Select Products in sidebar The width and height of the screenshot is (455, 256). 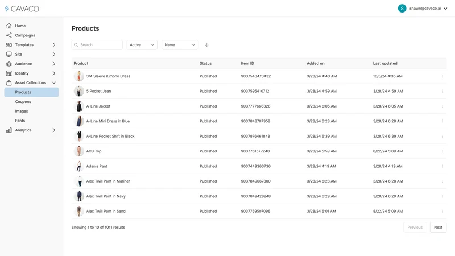31,92
